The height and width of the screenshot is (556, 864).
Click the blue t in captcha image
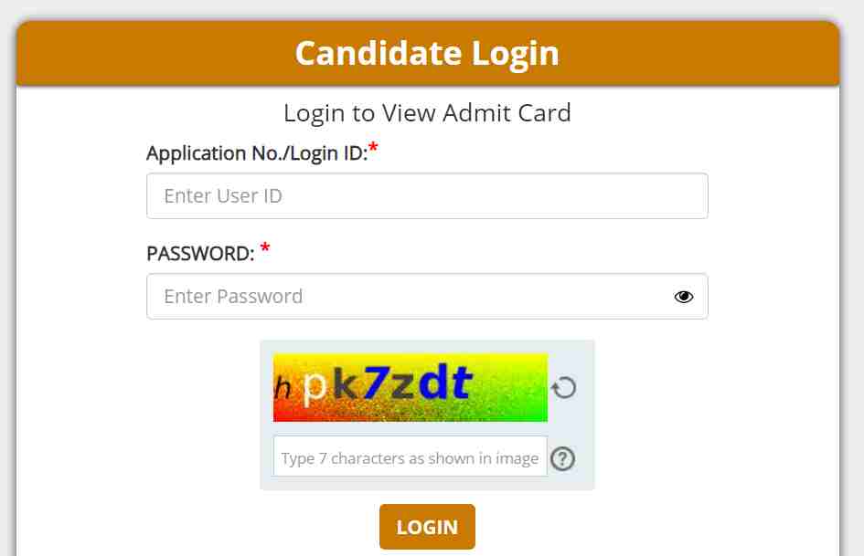click(461, 384)
